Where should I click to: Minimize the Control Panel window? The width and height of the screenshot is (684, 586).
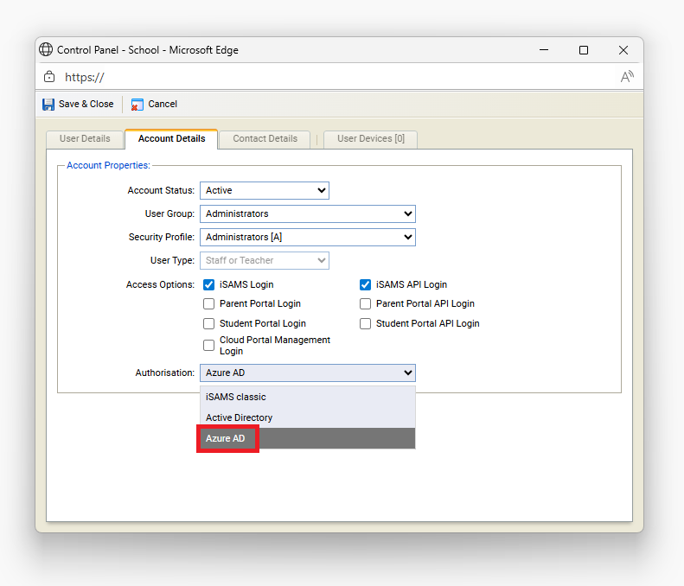click(544, 50)
